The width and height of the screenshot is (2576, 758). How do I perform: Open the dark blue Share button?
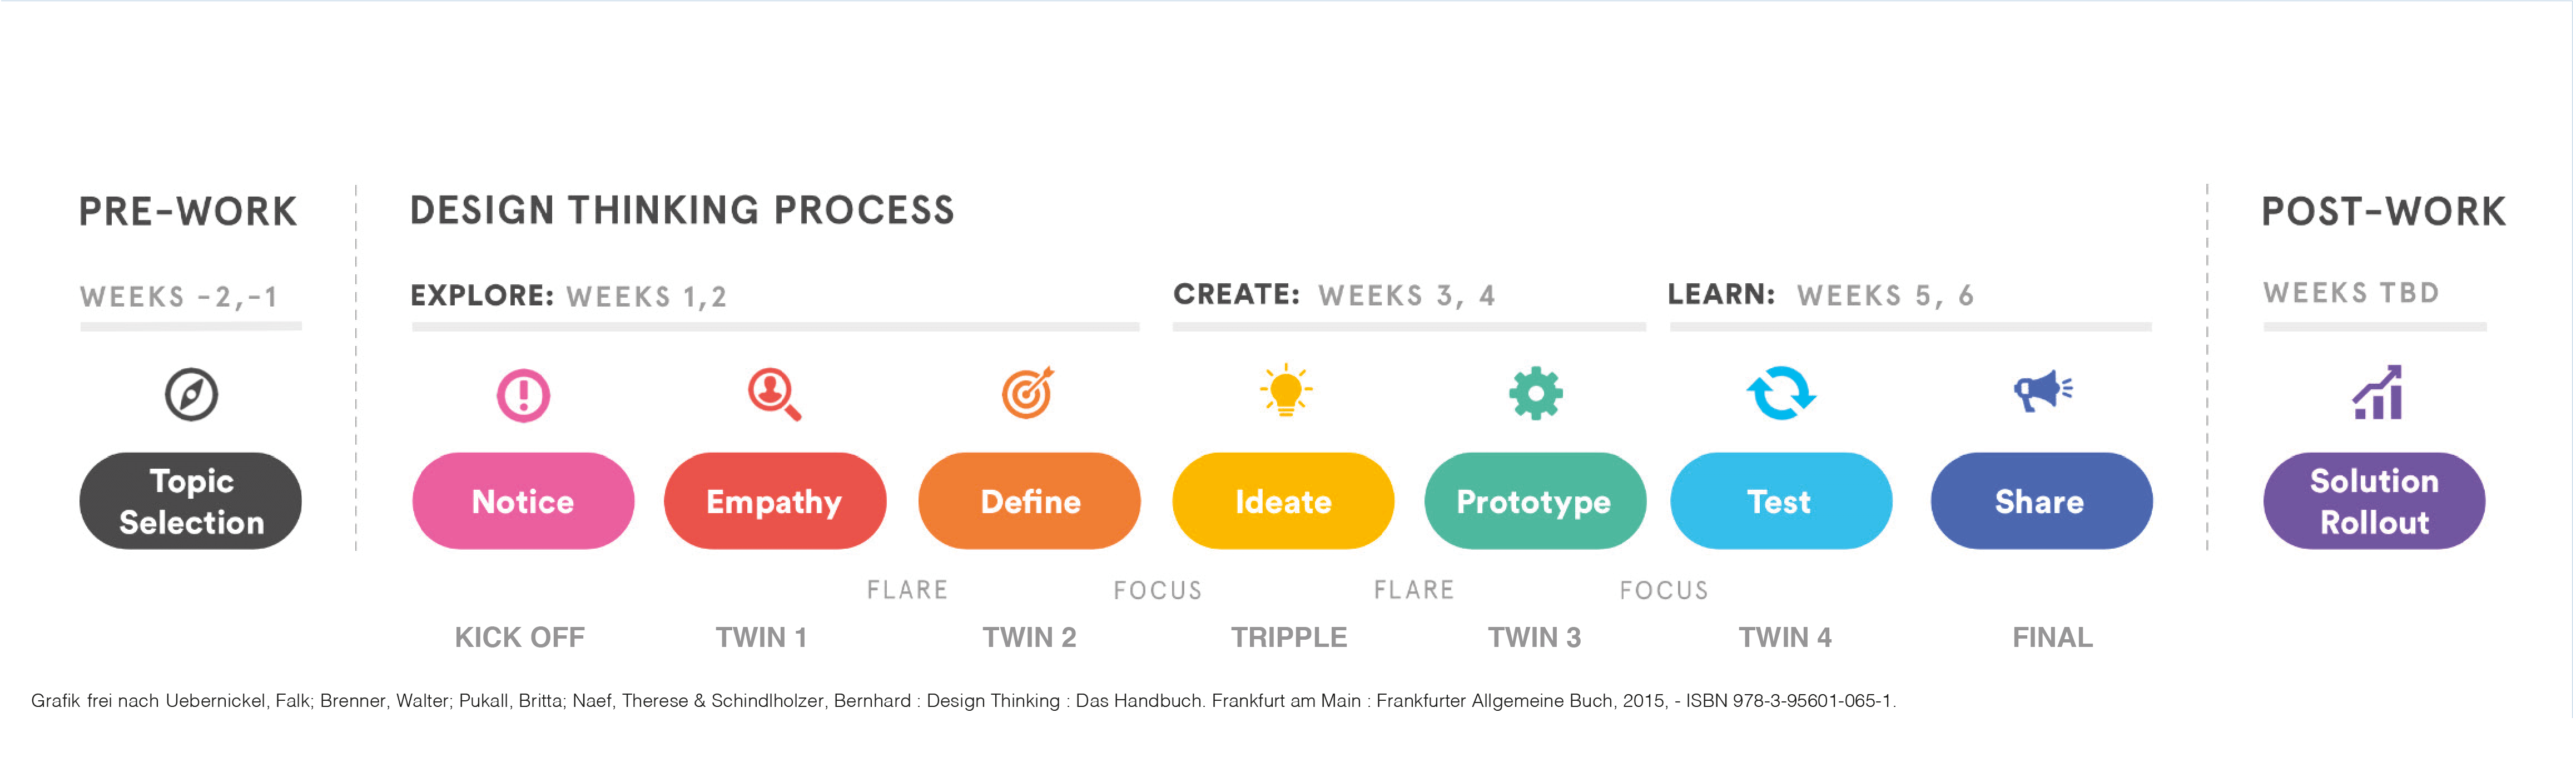2041,501
